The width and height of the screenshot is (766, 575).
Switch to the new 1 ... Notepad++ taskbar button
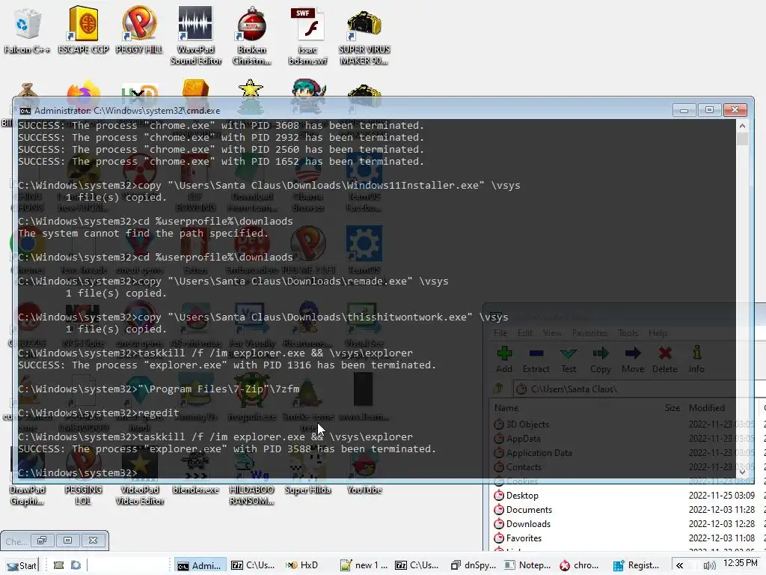[x=364, y=565]
